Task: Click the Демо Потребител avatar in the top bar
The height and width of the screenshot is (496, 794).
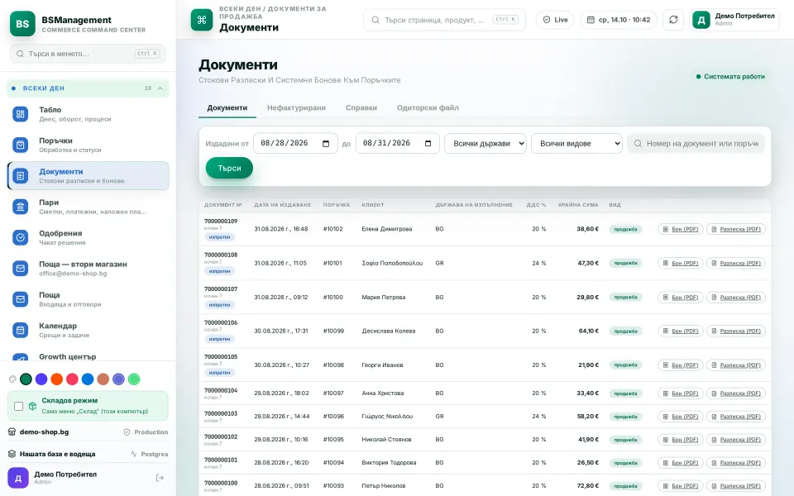Action: [701, 20]
